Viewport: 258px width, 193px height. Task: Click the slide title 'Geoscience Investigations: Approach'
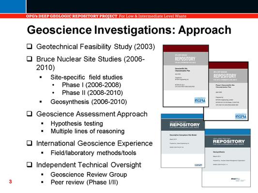[129, 30]
